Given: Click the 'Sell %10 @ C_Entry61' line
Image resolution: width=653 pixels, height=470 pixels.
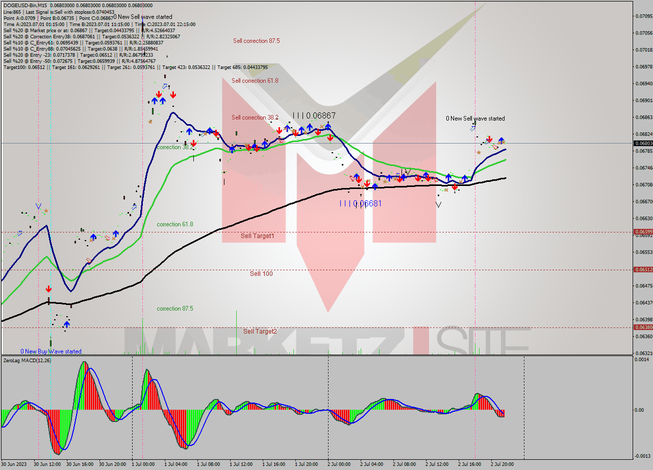Looking at the screenshot, I should coord(83,42).
